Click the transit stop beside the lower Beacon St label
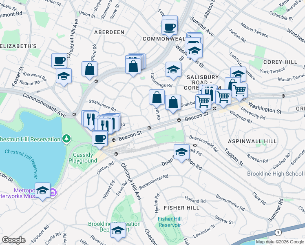 click(x=114, y=140)
